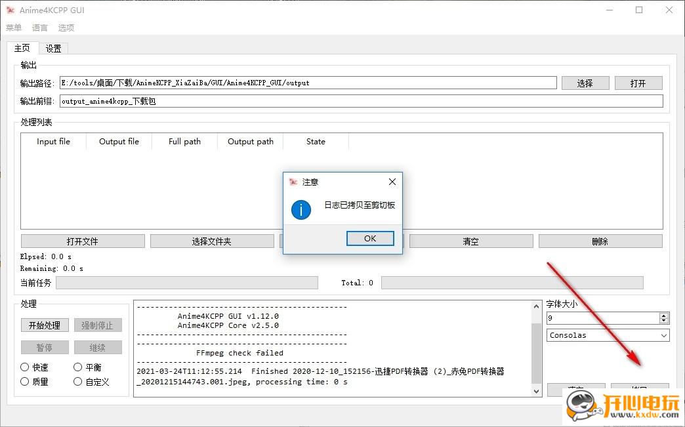Click the 当前任务 progress bar
This screenshot has height=427, width=685.
coord(187,283)
